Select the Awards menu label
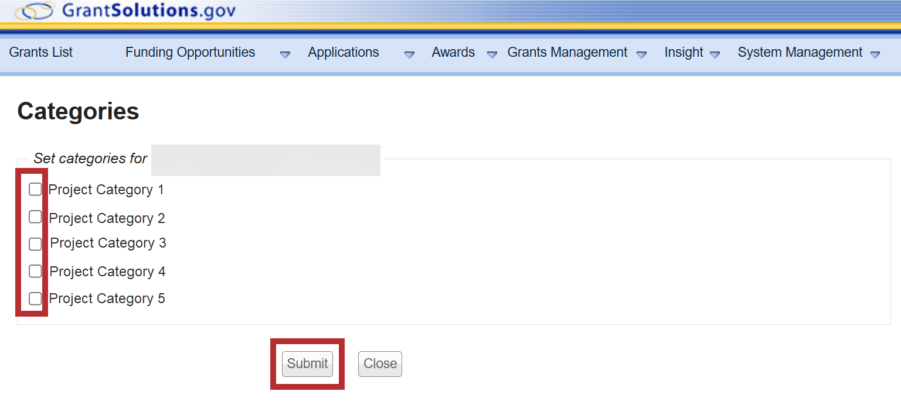The image size is (901, 405). 453,53
